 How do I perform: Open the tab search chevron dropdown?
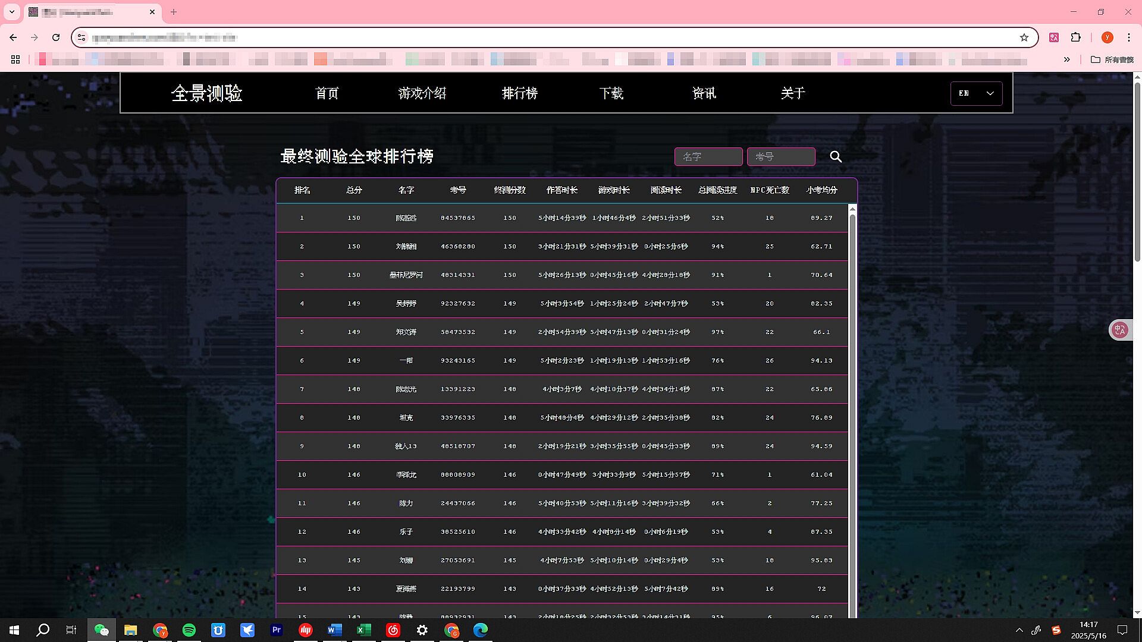point(11,12)
